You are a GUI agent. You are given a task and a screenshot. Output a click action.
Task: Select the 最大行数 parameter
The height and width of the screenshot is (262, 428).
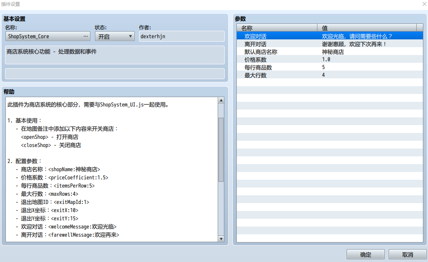pos(330,75)
